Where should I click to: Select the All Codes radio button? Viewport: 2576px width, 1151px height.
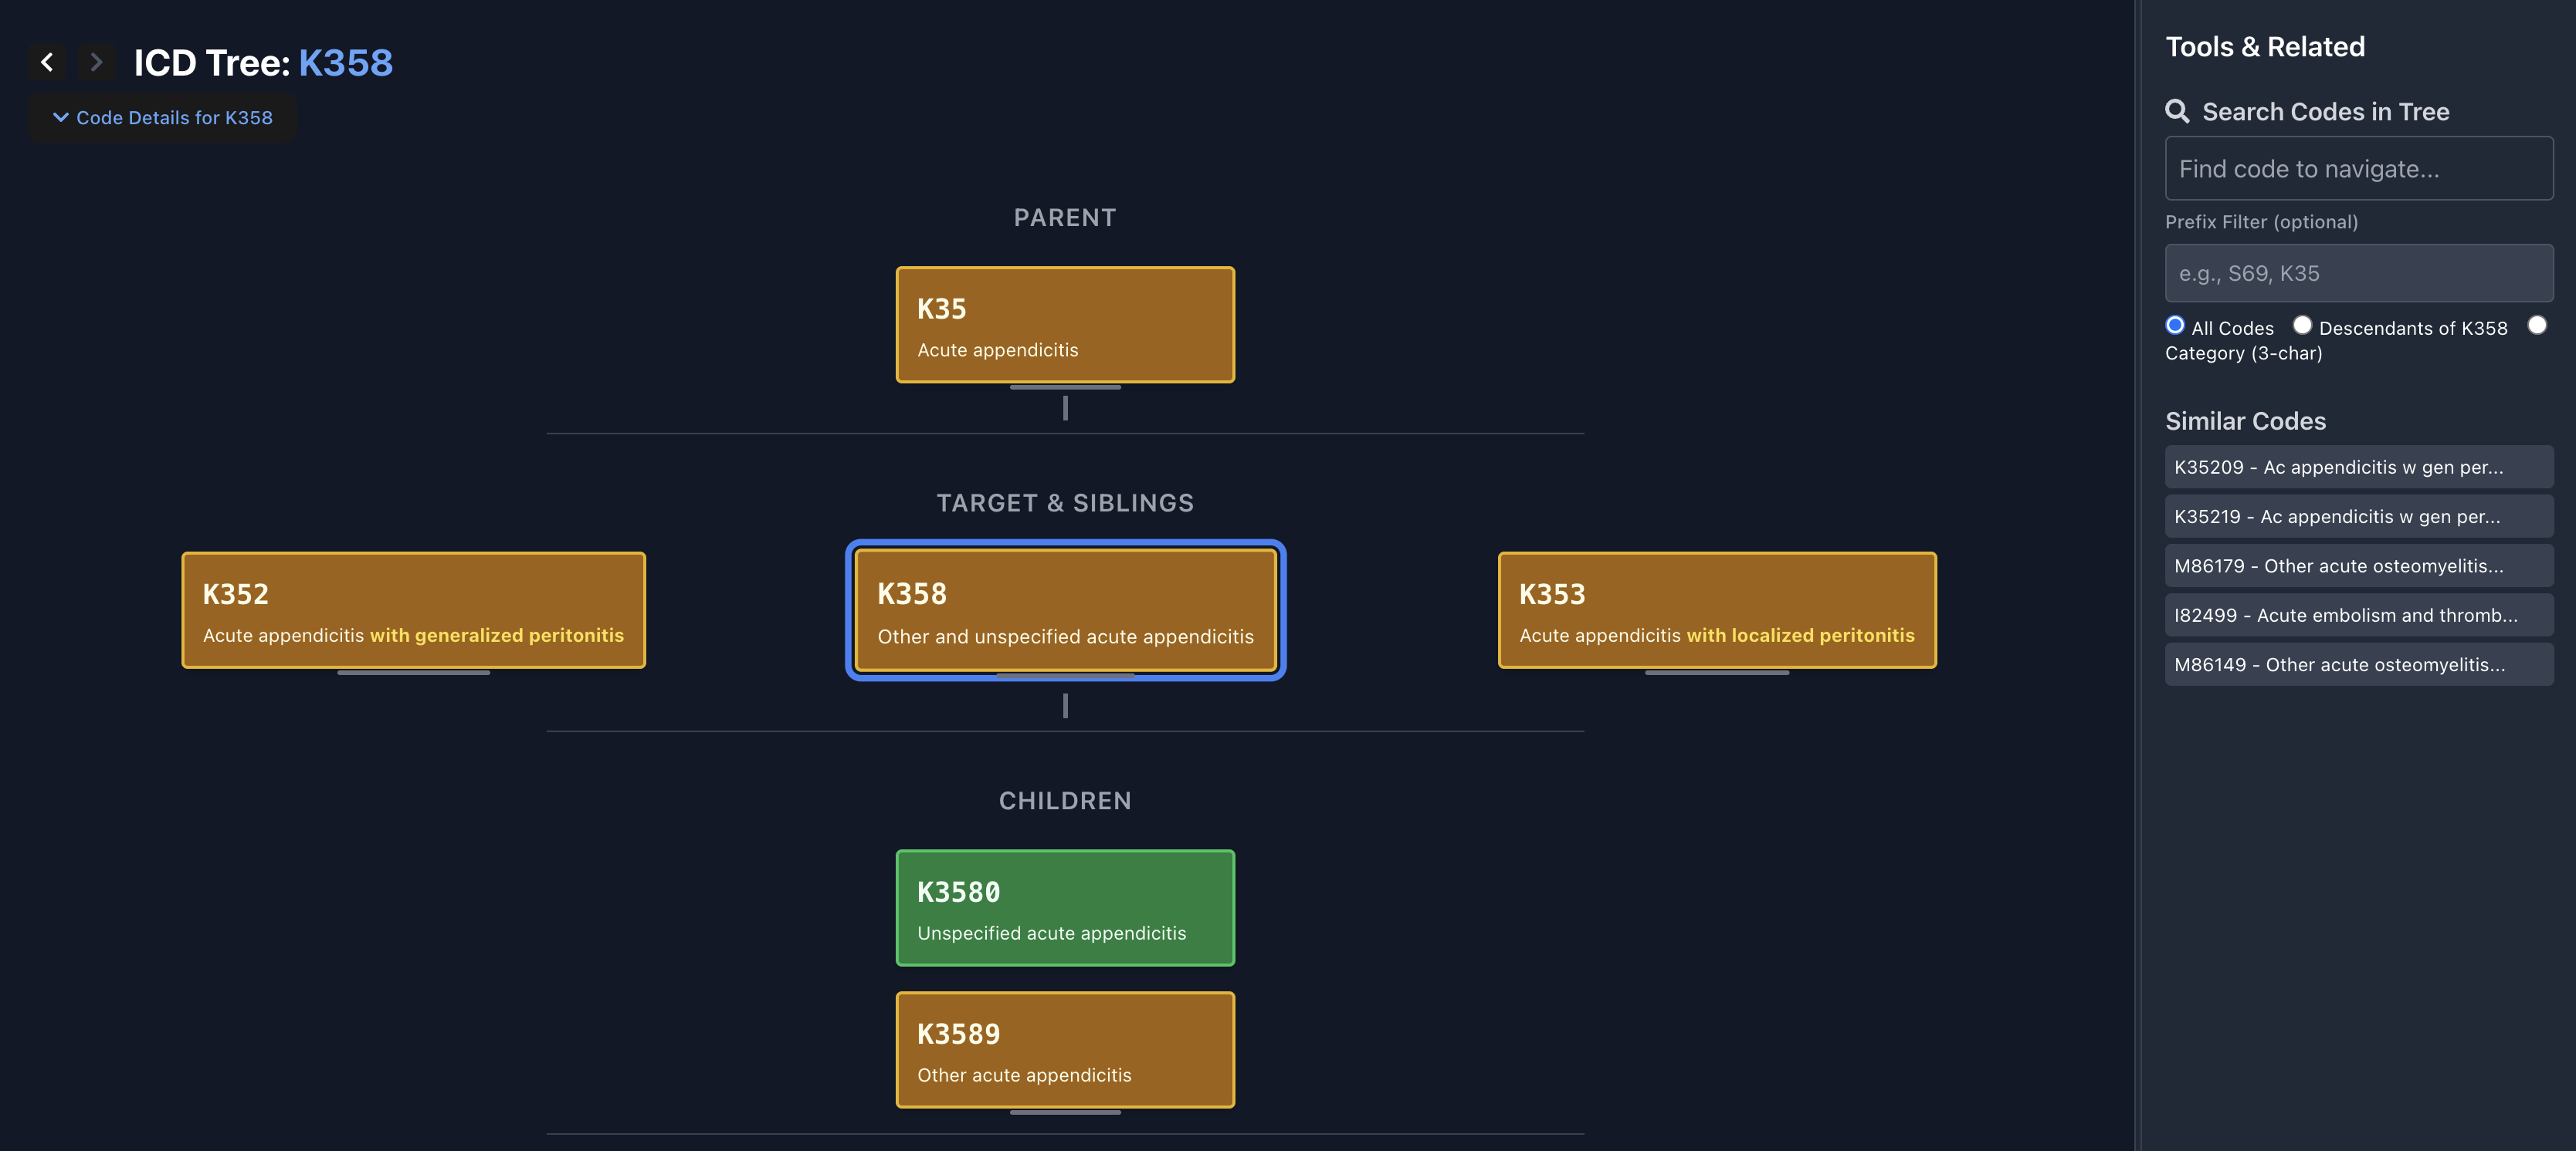tap(2175, 325)
